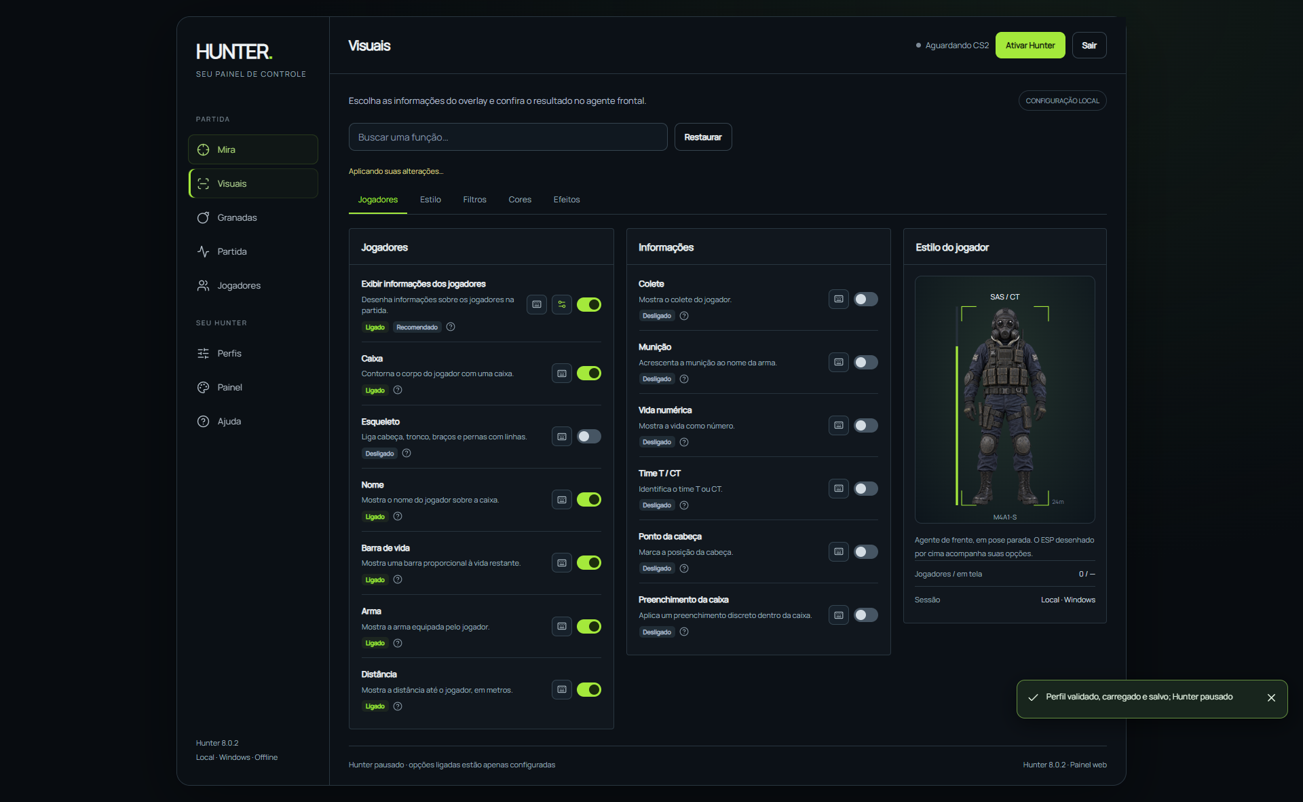The image size is (1303, 802).
Task: Click keyboard hotkey icon for Arma
Action: 562,626
